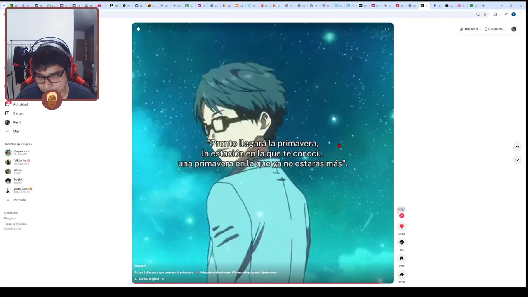Viewport: 528px width, 297px height.
Task: Click the install app icon in address bar
Action: click(x=478, y=14)
